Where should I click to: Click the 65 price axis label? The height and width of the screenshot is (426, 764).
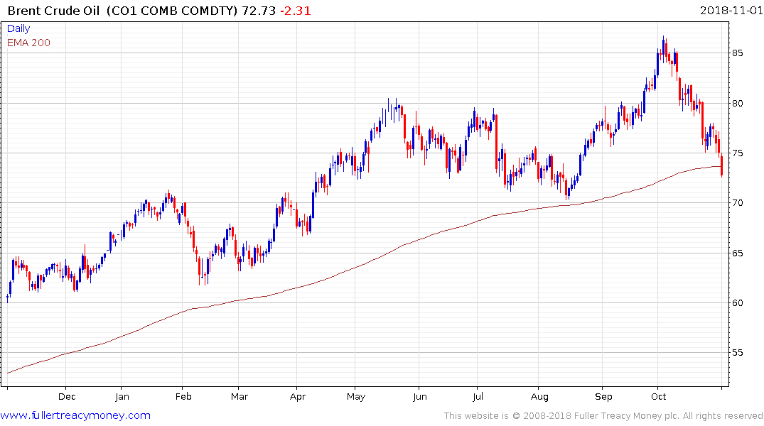tap(737, 253)
